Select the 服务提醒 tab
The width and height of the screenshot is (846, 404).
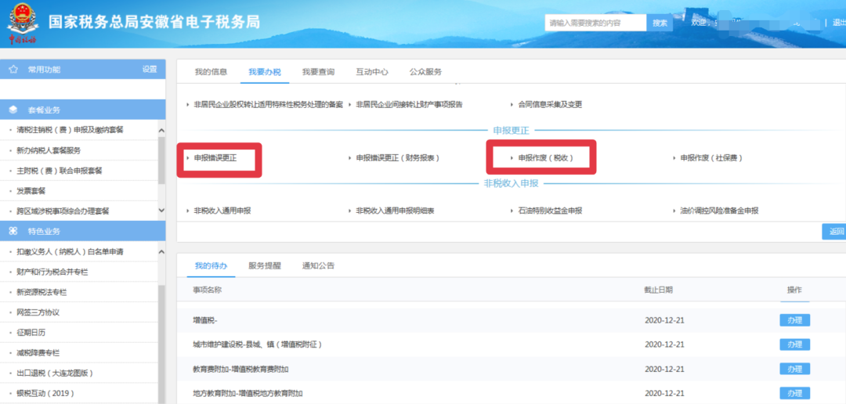(x=265, y=266)
